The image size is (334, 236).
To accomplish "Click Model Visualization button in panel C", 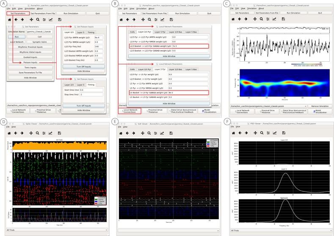I will tap(320, 111).
